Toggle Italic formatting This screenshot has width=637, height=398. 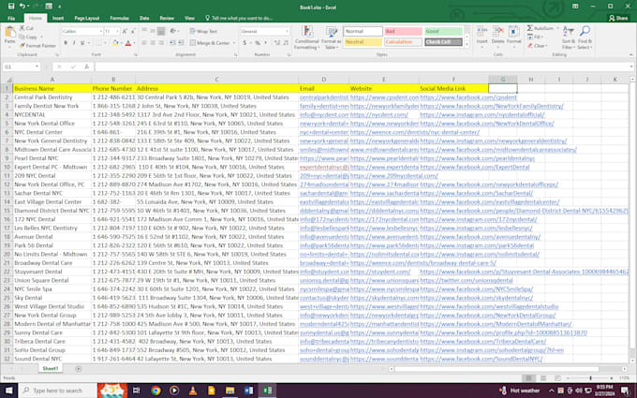point(74,43)
